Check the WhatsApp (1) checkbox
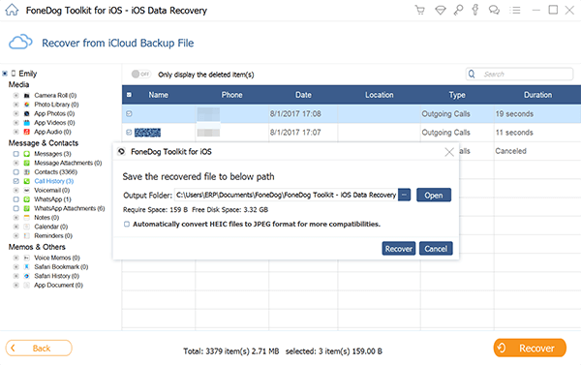This screenshot has height=365, width=581. 15,199
